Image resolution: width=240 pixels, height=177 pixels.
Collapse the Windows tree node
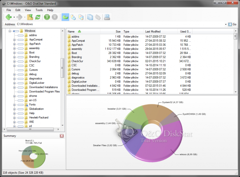(x=10, y=31)
